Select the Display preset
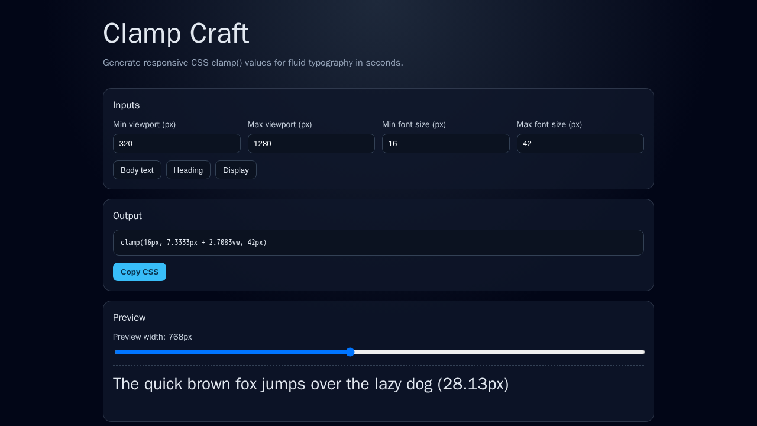 [x=235, y=170]
